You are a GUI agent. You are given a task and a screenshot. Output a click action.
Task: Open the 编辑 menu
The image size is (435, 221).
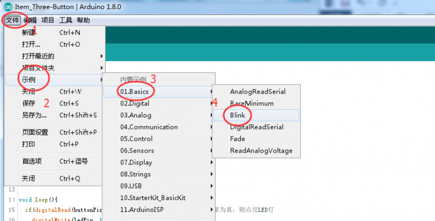30,20
